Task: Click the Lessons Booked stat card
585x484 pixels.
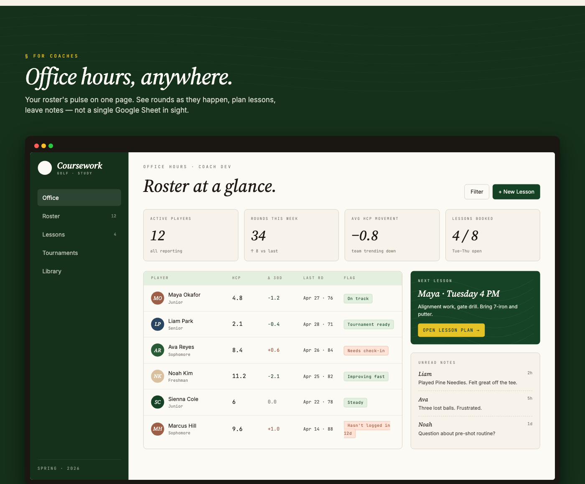Action: pyautogui.click(x=493, y=235)
